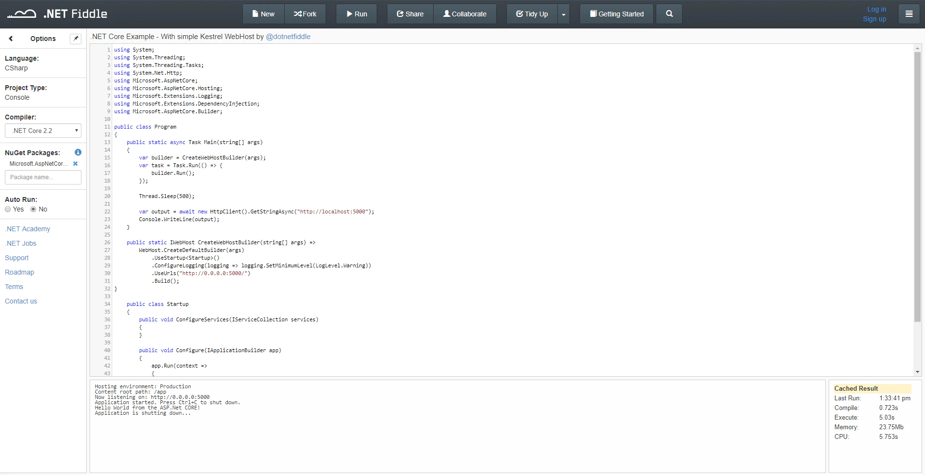Remove the Microsoft.AspNetCore package
This screenshot has width=925, height=475.
click(x=76, y=163)
